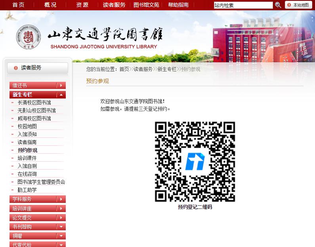Click 首页 in the breadcrumb path
315x247 pixels.
pos(124,69)
